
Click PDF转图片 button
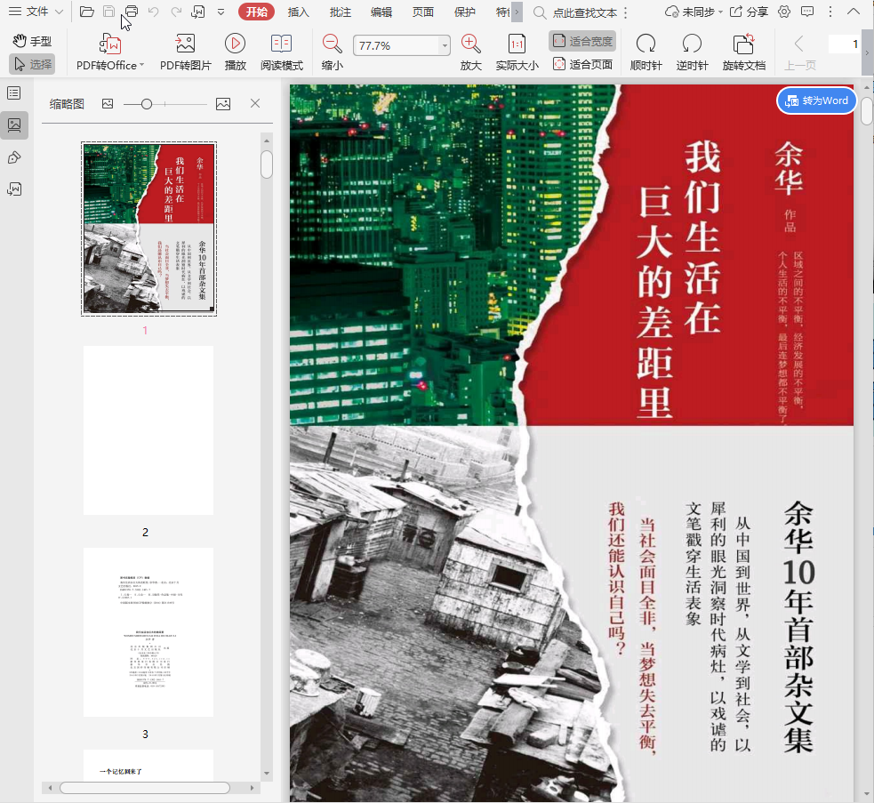pyautogui.click(x=186, y=52)
